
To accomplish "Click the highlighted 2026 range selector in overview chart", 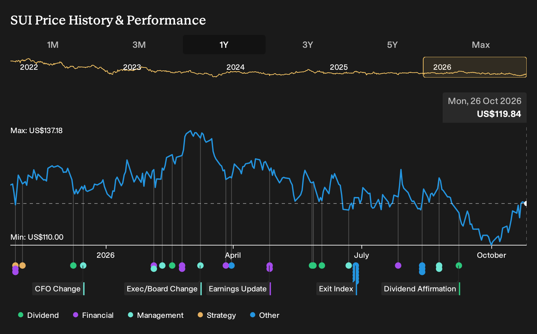I will (475, 67).
